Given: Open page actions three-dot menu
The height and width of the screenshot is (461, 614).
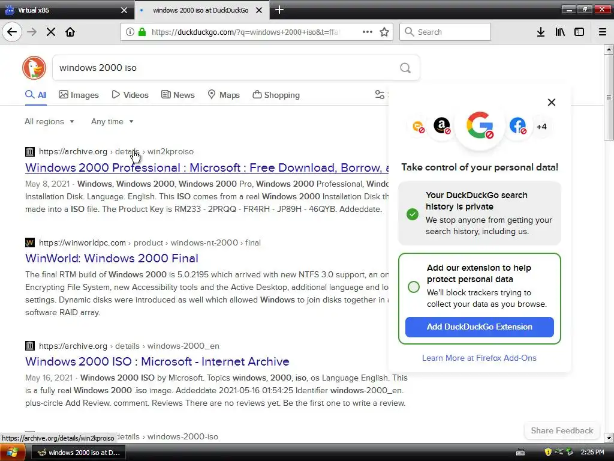Looking at the screenshot, I should click(x=368, y=32).
